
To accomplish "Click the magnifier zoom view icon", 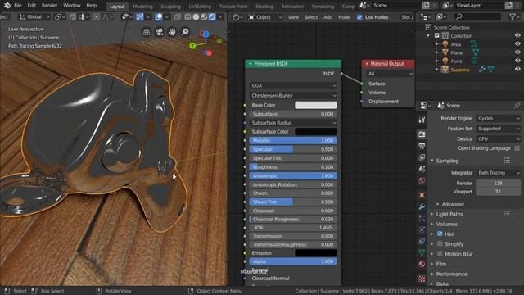I will [185, 32].
